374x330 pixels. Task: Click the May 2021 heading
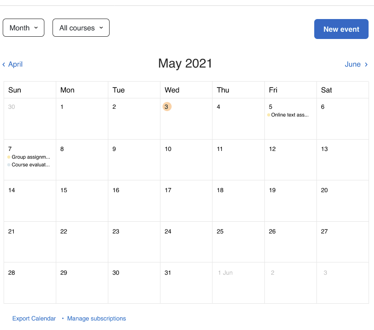pos(185,63)
